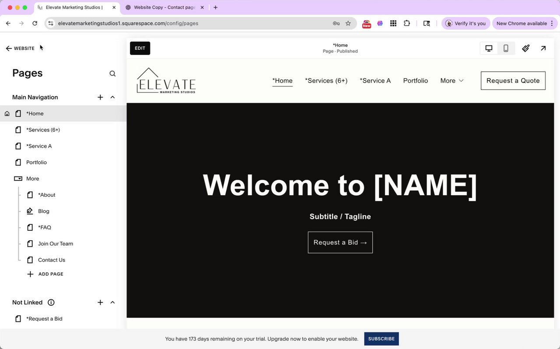The image size is (560, 349).
Task: Open the Verify it's you profile chip
Action: tap(465, 23)
